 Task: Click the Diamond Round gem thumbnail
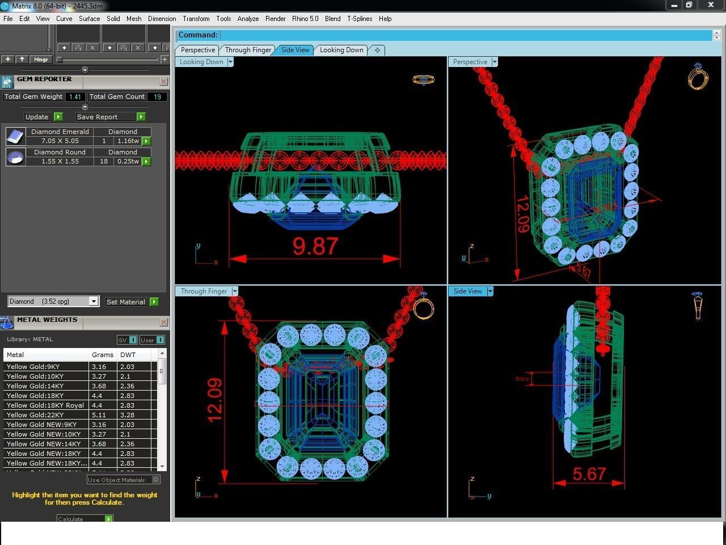point(15,157)
